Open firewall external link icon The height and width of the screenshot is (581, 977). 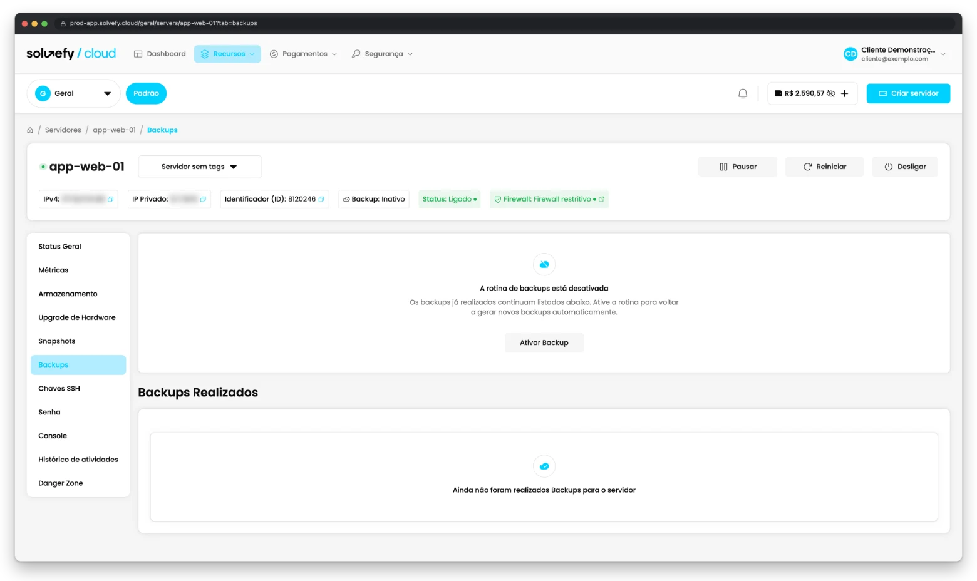(x=601, y=199)
